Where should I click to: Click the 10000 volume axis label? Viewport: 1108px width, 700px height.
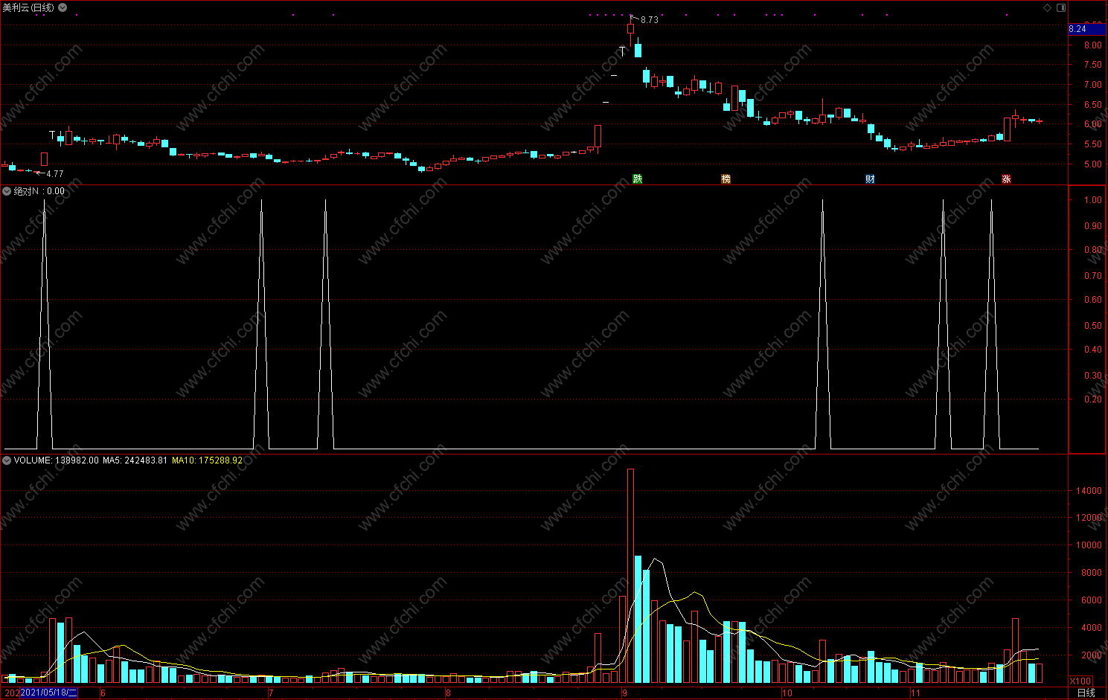pyautogui.click(x=1089, y=545)
